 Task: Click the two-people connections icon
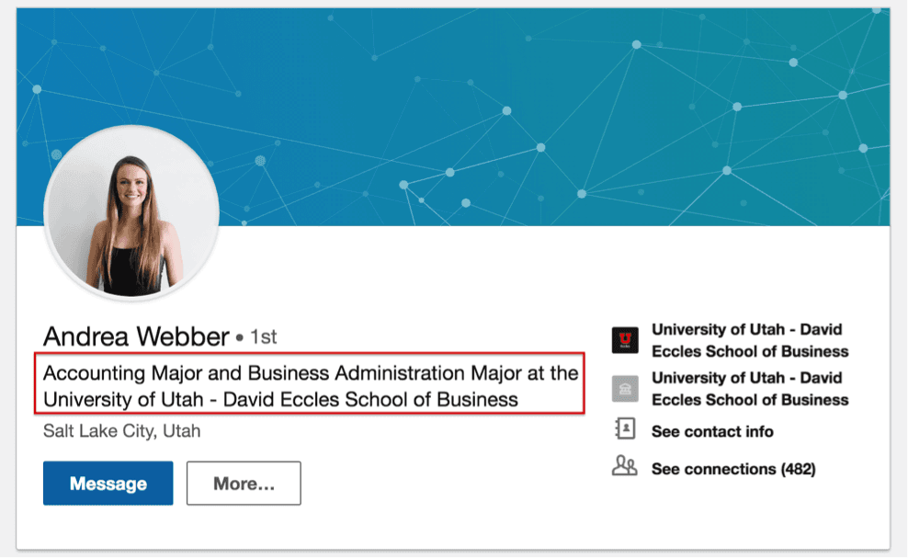pyautogui.click(x=626, y=466)
